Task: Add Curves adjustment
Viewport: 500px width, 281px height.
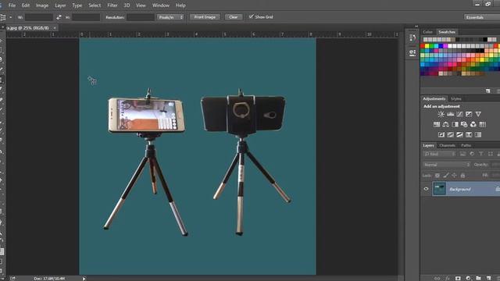Action: point(459,114)
